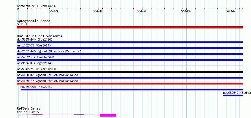Click the nsv1032003 (Coe2014) variant label
This screenshot has width=251, height=118.
(x=34, y=45)
